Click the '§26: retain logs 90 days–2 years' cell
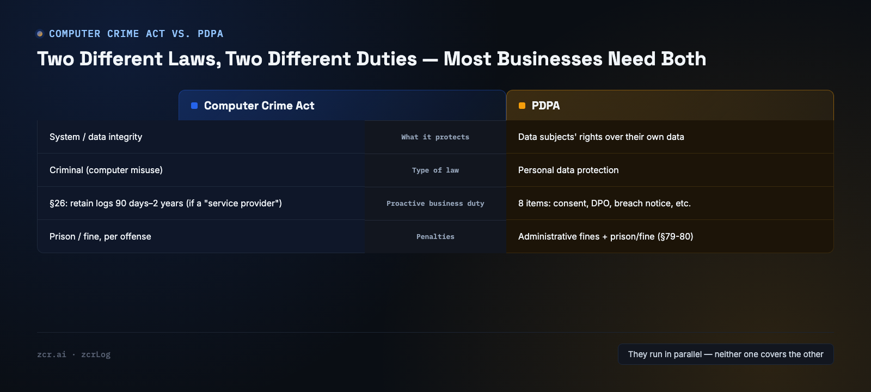This screenshot has width=871, height=392. coord(201,204)
